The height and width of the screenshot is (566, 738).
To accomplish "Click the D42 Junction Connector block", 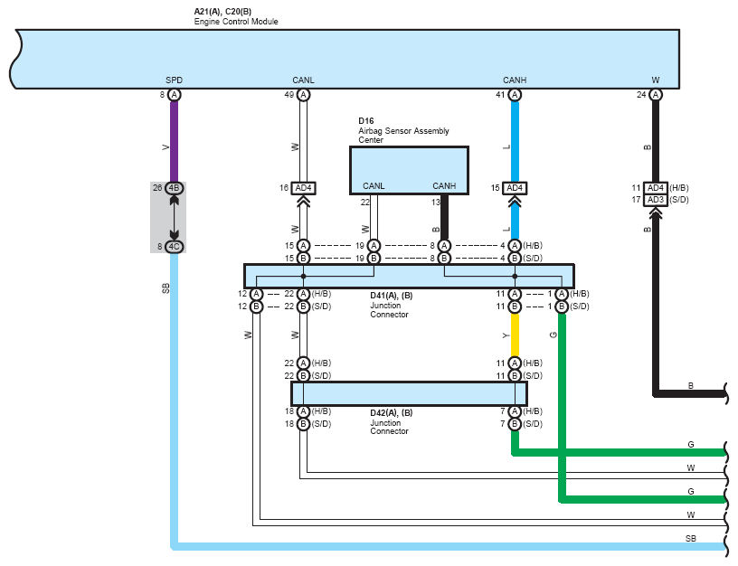I will tap(409, 394).
